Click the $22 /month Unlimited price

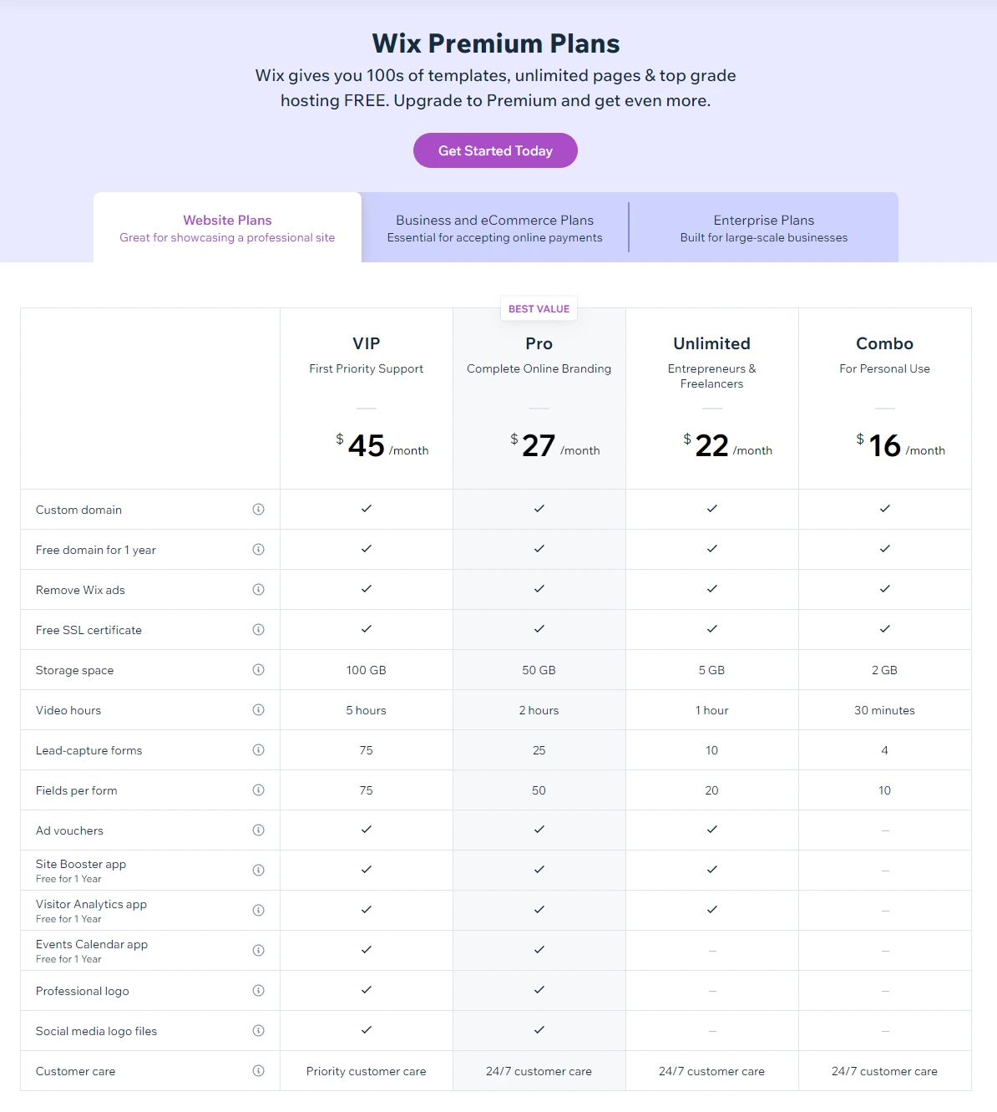coord(728,445)
